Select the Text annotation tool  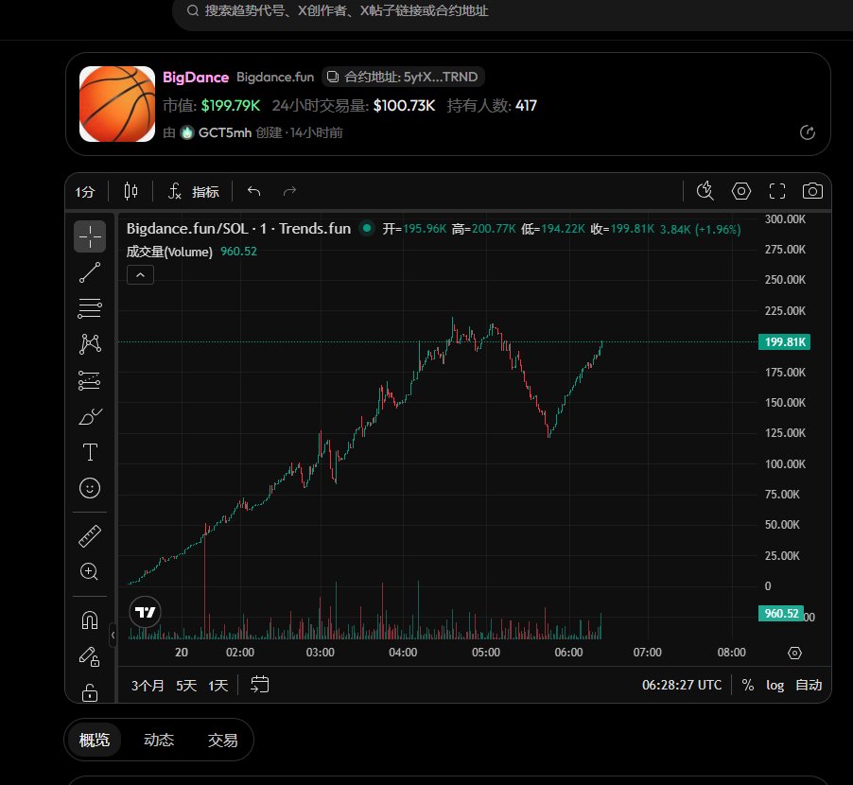pyautogui.click(x=90, y=452)
